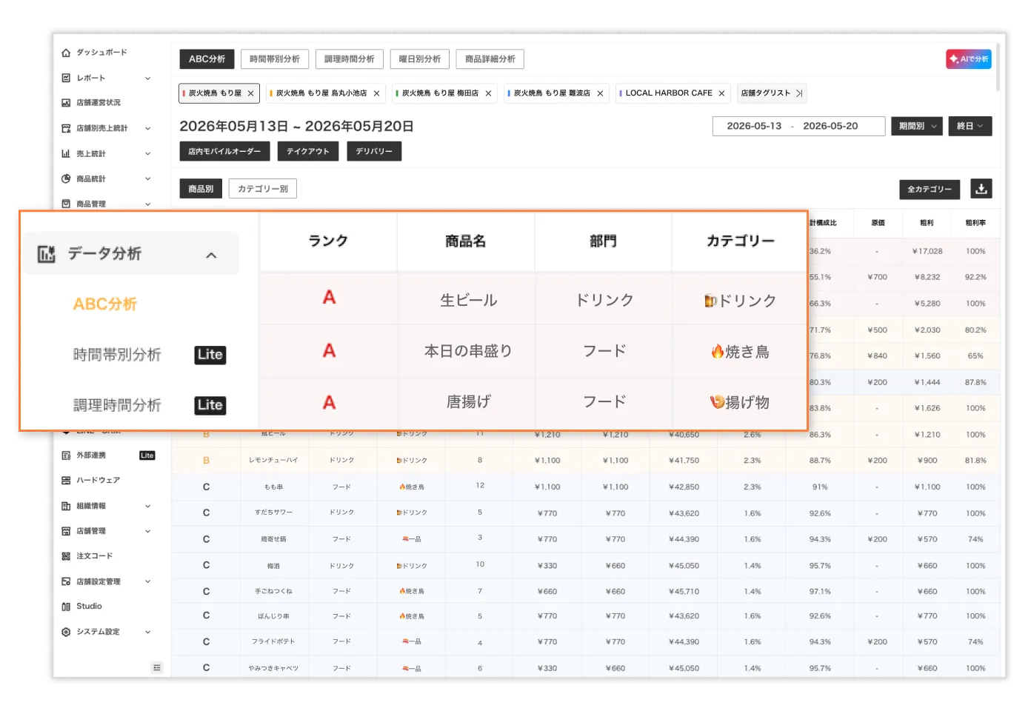Click the レポート sidebar icon
This screenshot has height=711, width=1031.
coord(66,78)
